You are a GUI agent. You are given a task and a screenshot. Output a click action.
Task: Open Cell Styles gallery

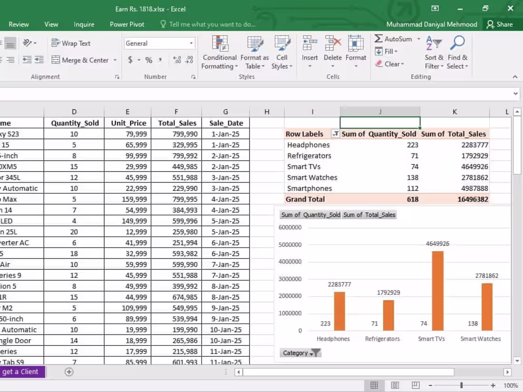coord(282,52)
